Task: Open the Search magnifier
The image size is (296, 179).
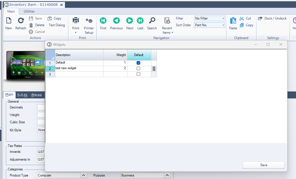Action: [152, 21]
